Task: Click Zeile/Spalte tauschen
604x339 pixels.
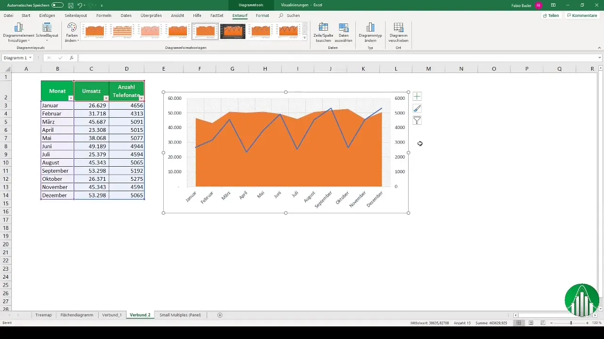Action: pos(324,32)
